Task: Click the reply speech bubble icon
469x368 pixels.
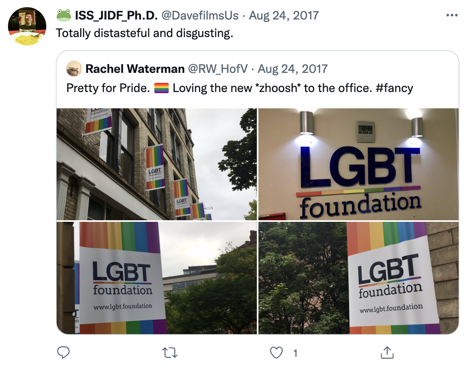Action: [63, 352]
